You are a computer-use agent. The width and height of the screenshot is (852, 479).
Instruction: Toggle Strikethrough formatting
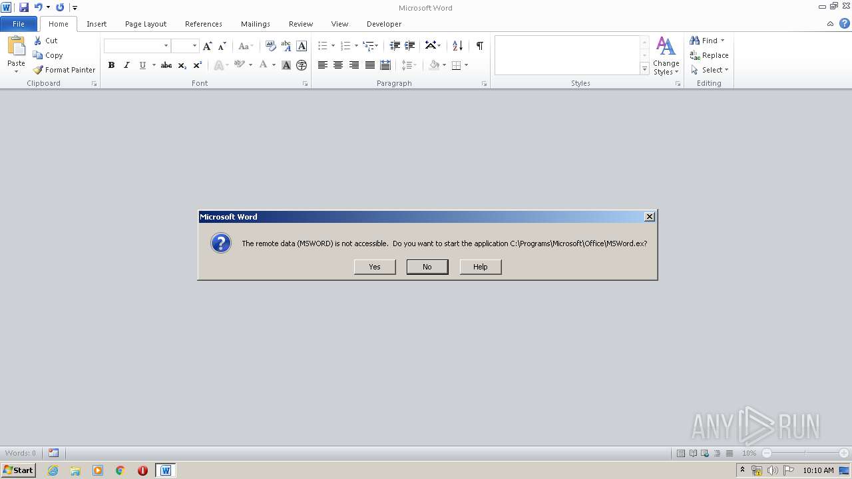166,65
